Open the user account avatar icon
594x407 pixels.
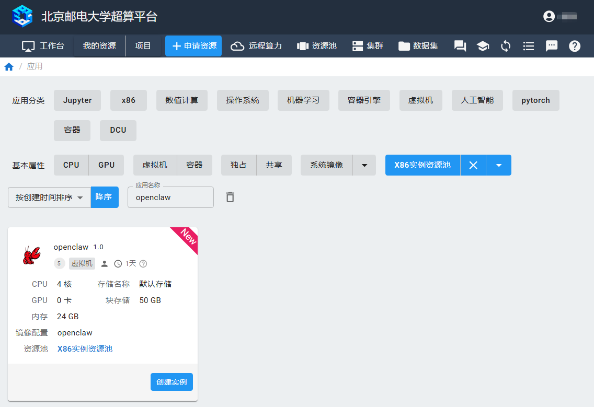point(549,16)
